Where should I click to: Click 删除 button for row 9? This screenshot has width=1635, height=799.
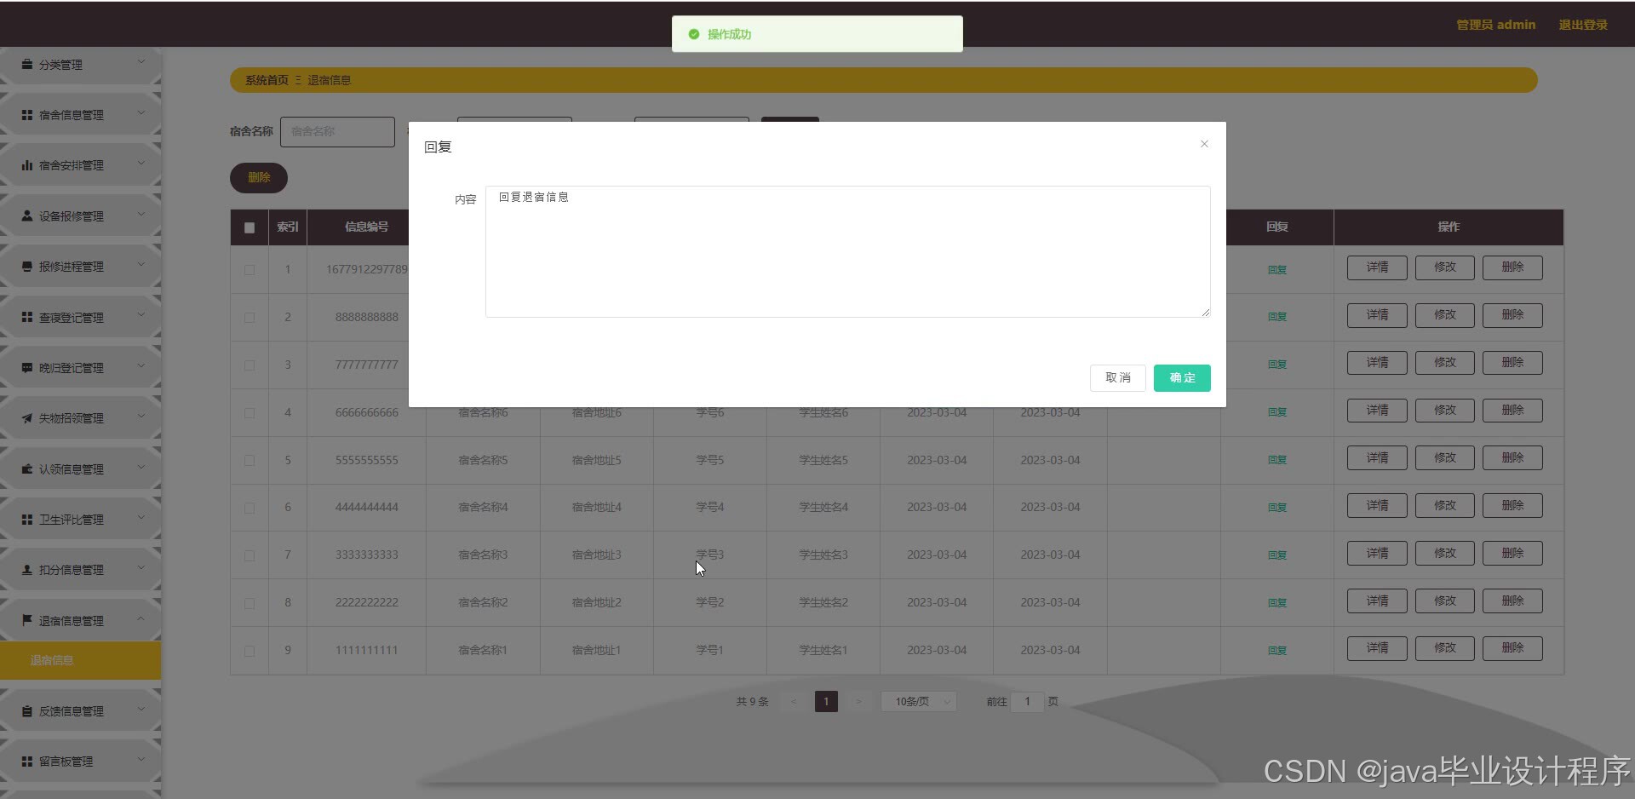pyautogui.click(x=1512, y=648)
